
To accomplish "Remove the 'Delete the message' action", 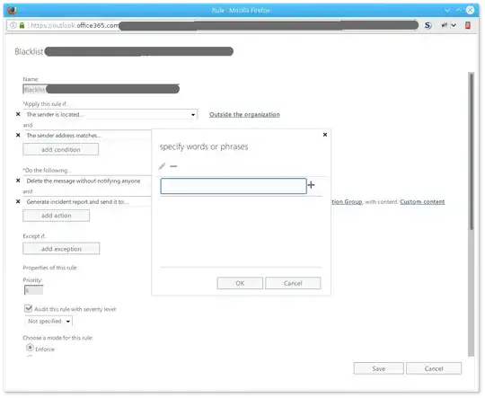I will pyautogui.click(x=18, y=181).
